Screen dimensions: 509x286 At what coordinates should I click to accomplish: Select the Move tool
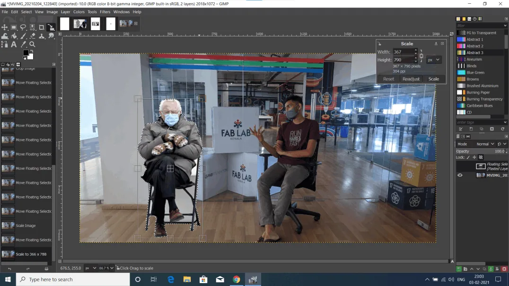pyautogui.click(x=5, y=27)
